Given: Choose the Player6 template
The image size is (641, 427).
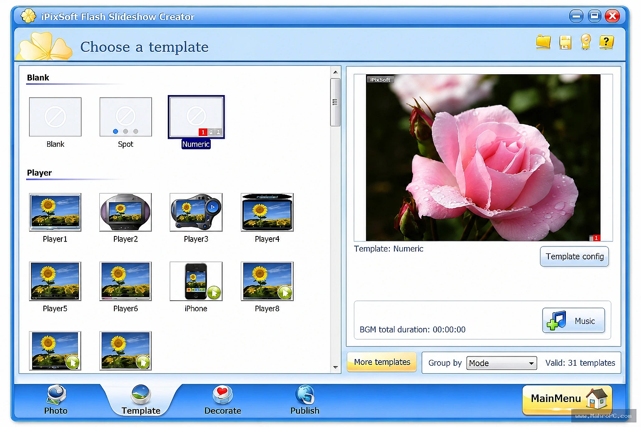Looking at the screenshot, I should pos(126,281).
